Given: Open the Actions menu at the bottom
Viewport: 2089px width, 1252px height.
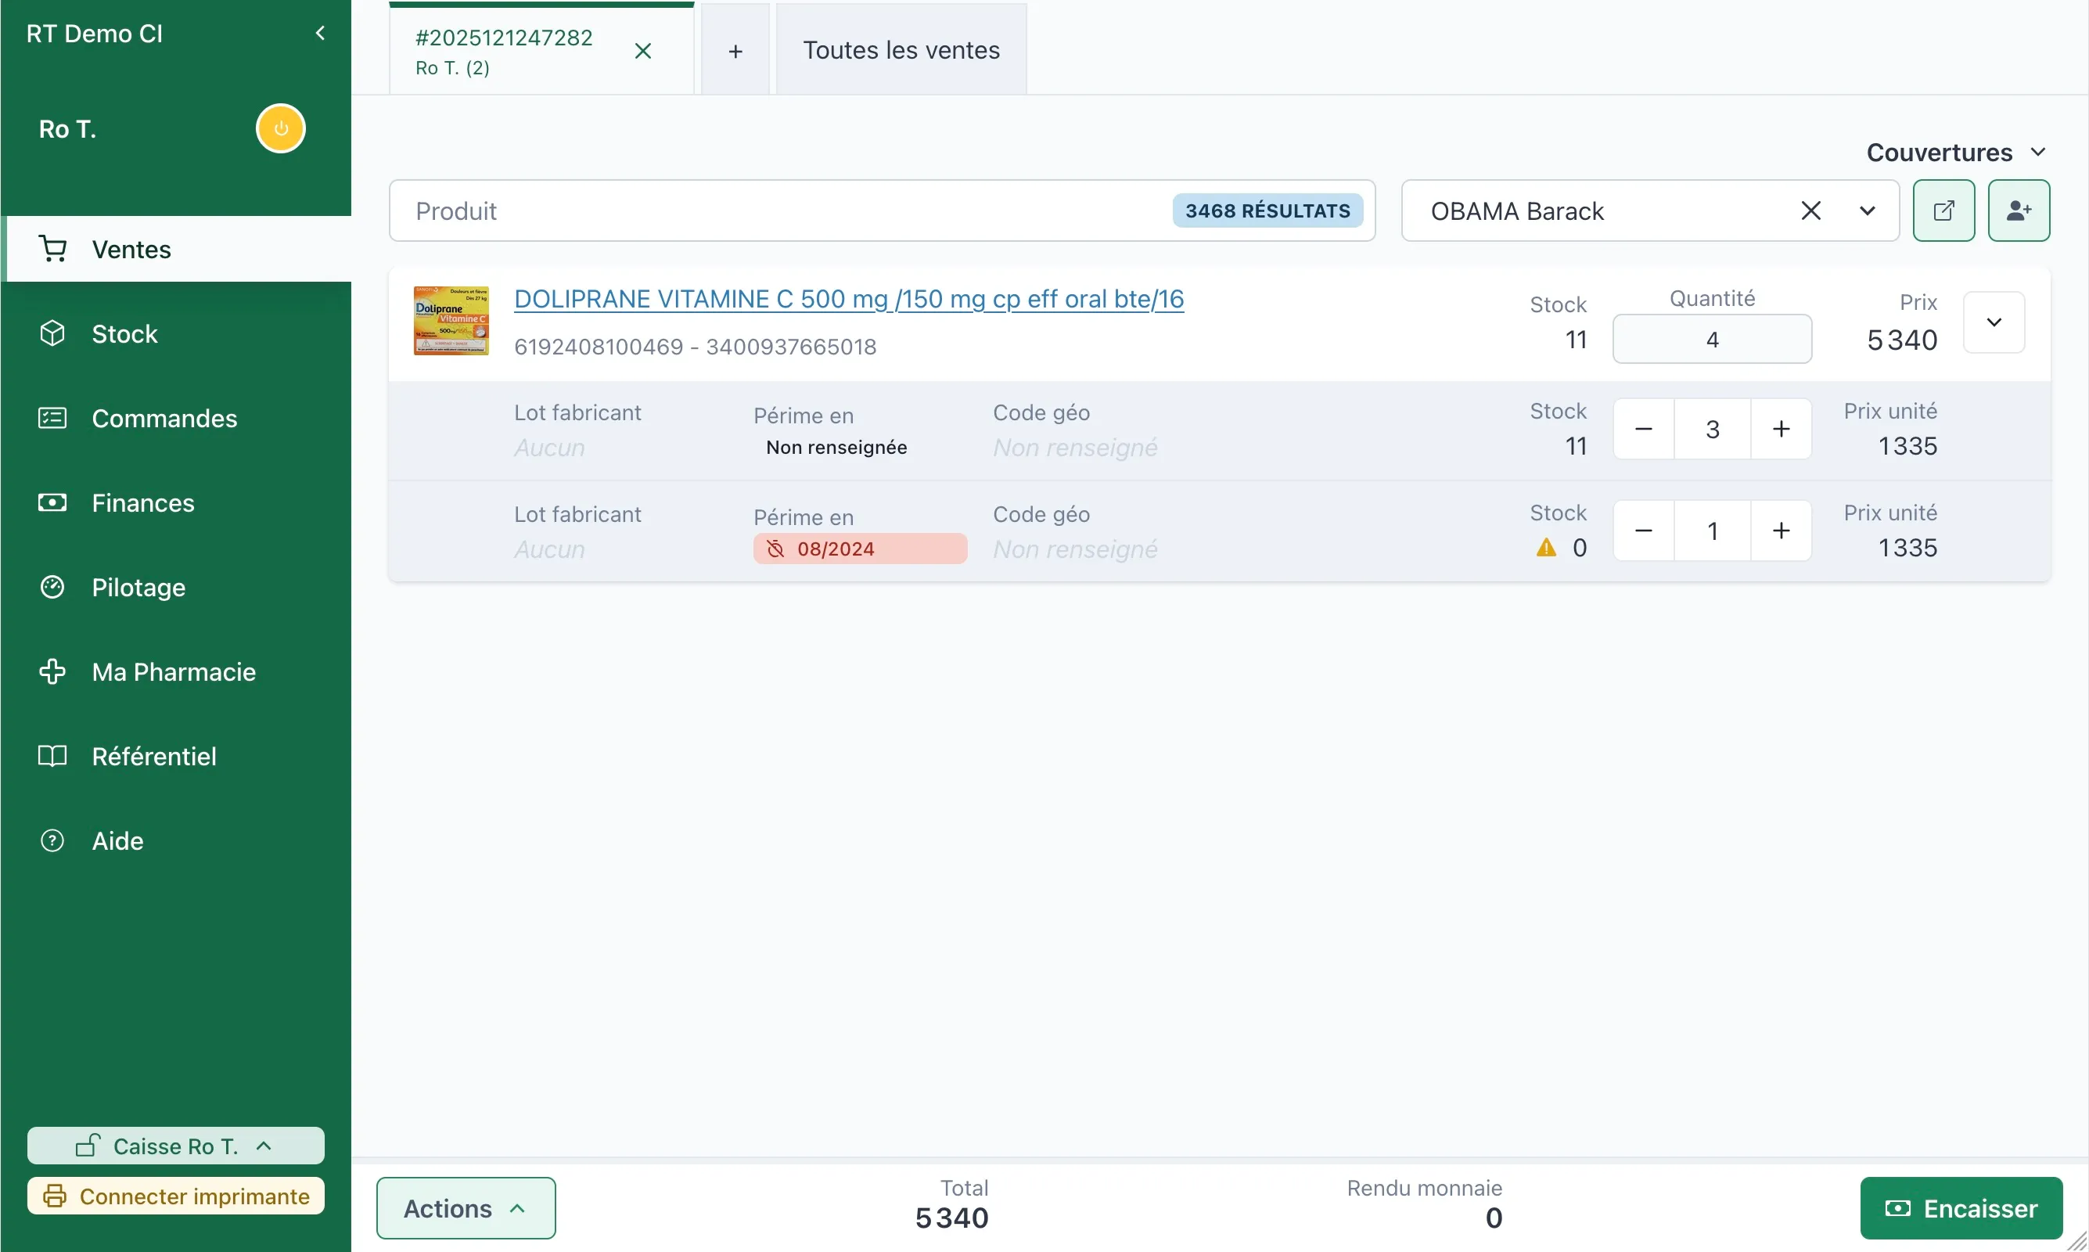Looking at the screenshot, I should [466, 1208].
